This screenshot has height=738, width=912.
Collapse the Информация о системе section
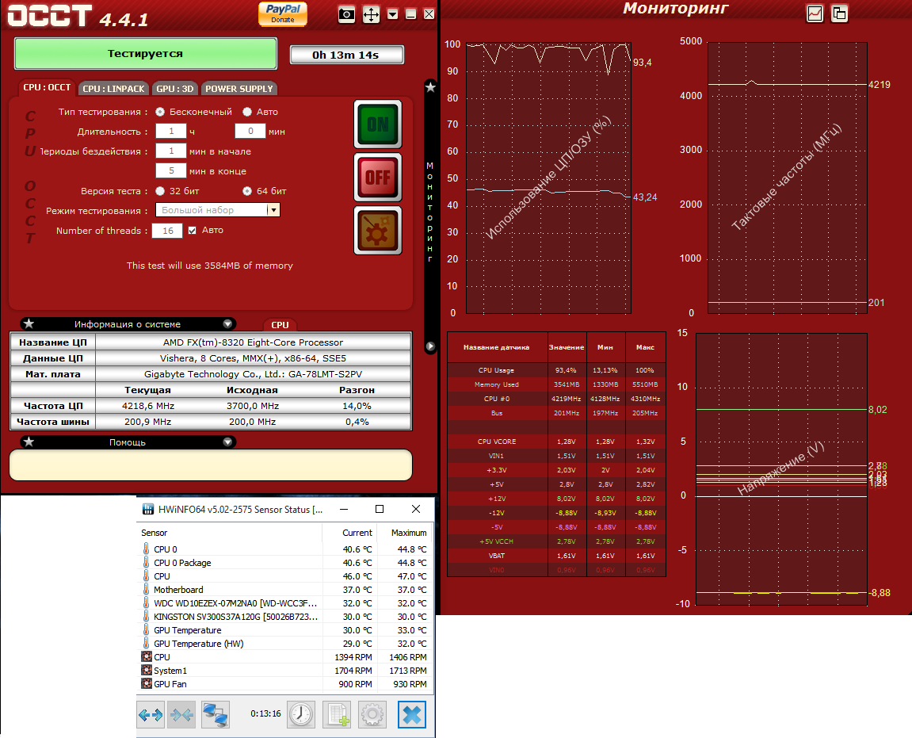[227, 324]
